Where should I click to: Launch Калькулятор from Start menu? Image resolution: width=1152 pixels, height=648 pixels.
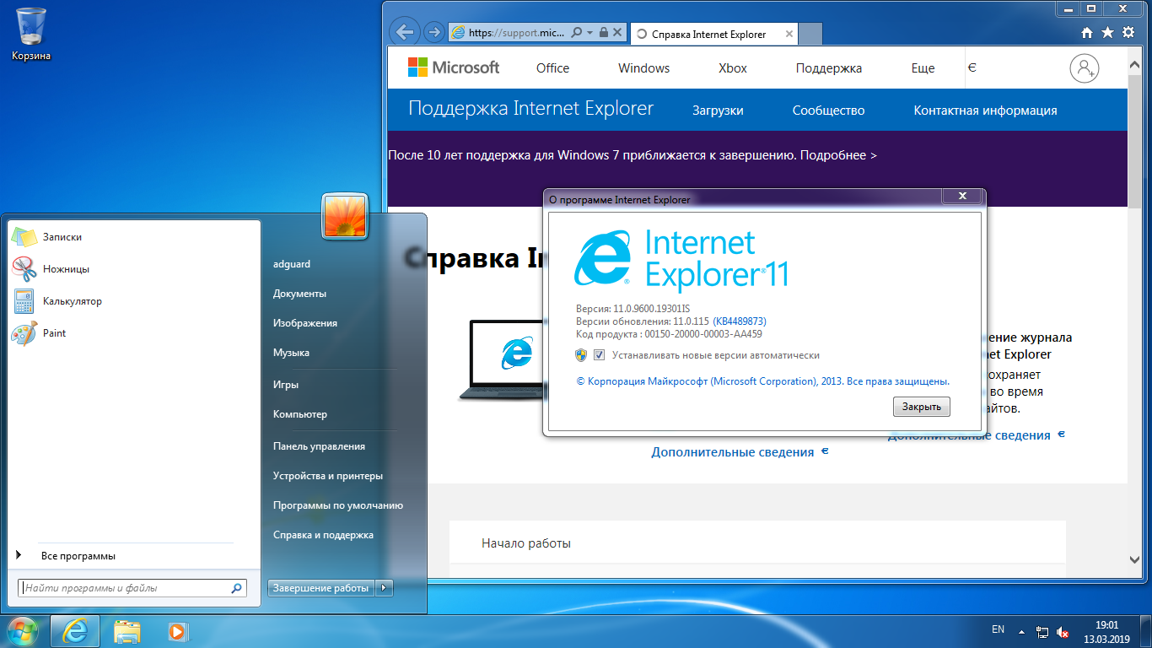point(135,301)
